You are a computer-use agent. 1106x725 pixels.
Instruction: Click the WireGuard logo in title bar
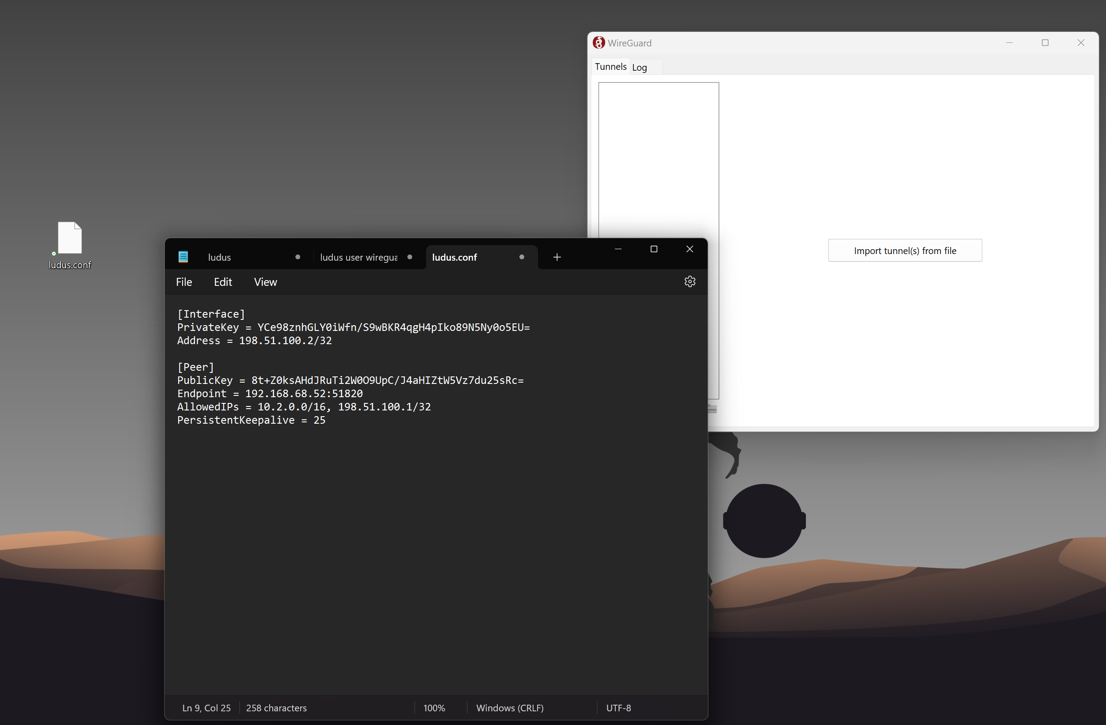pyautogui.click(x=599, y=43)
